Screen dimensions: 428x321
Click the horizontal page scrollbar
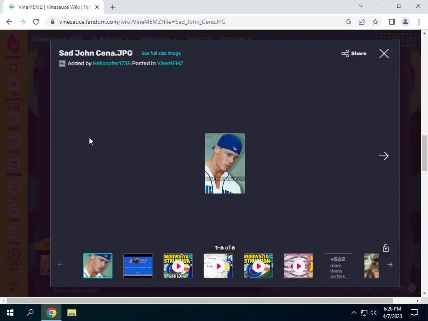pyautogui.click(x=200, y=301)
